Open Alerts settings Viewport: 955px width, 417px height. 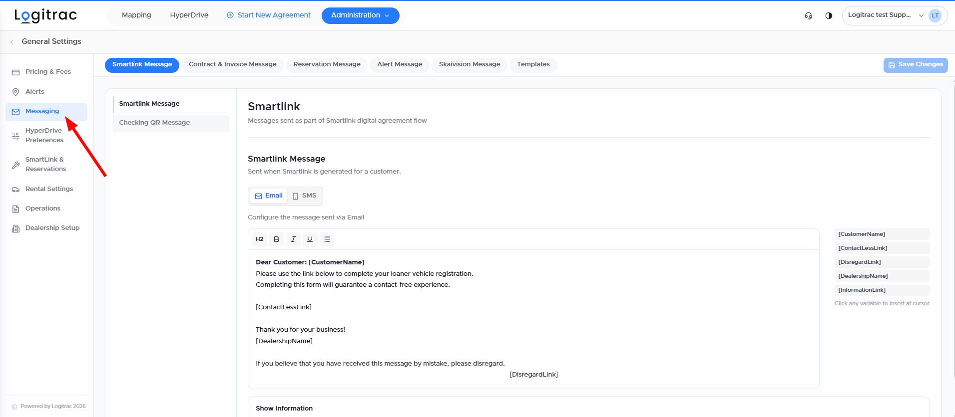(46, 92)
